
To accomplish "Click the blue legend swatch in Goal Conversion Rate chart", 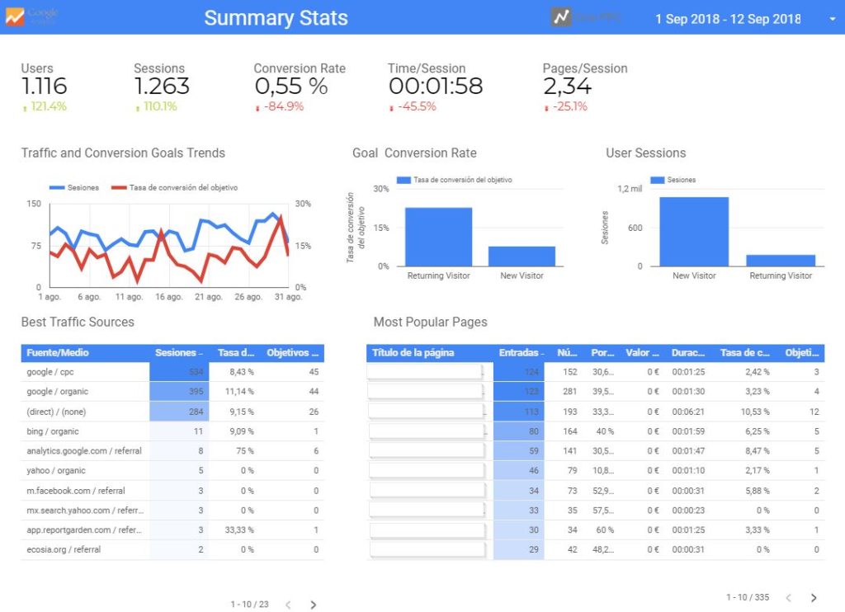I will pyautogui.click(x=404, y=180).
